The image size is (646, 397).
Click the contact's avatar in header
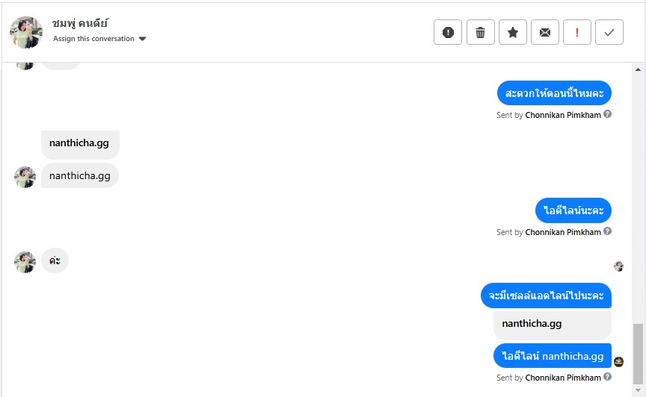click(26, 32)
